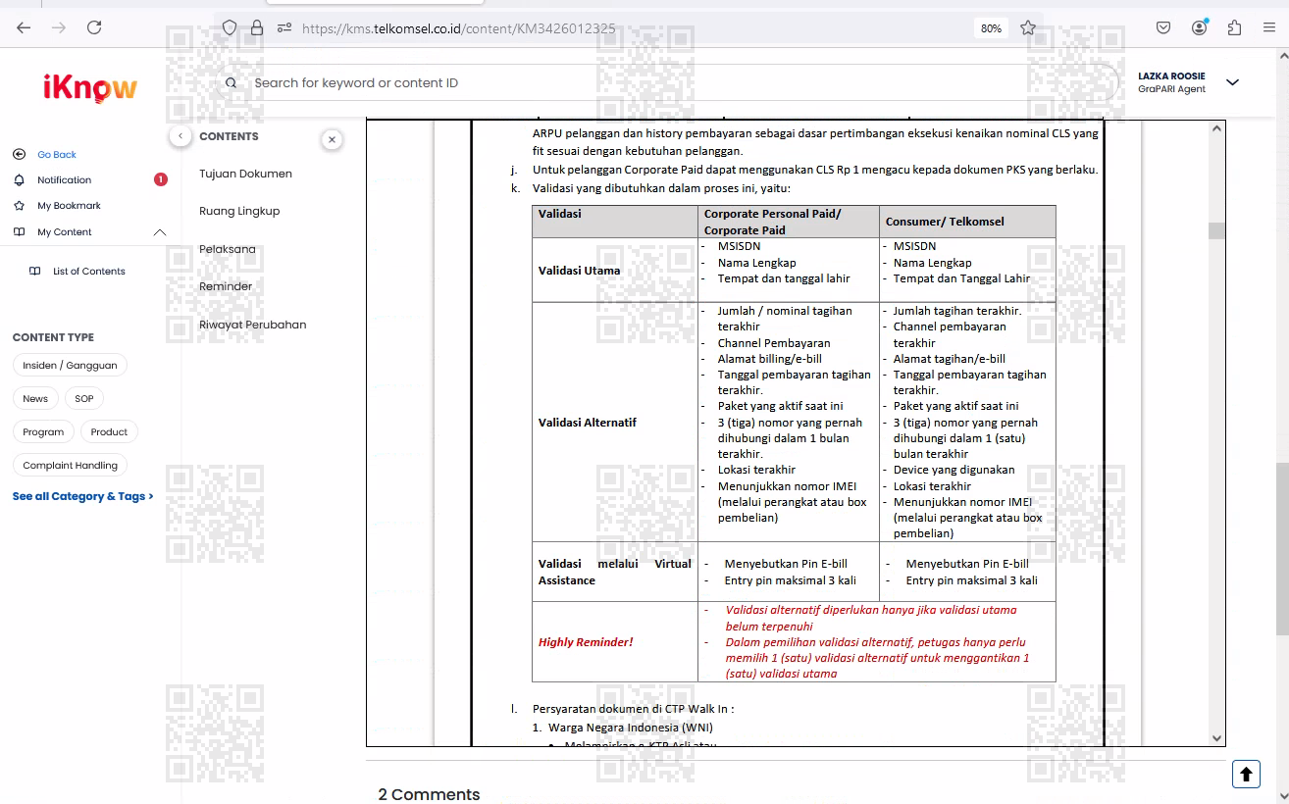This screenshot has height=804, width=1289.
Task: Click the My Content book icon
Action: (x=19, y=232)
